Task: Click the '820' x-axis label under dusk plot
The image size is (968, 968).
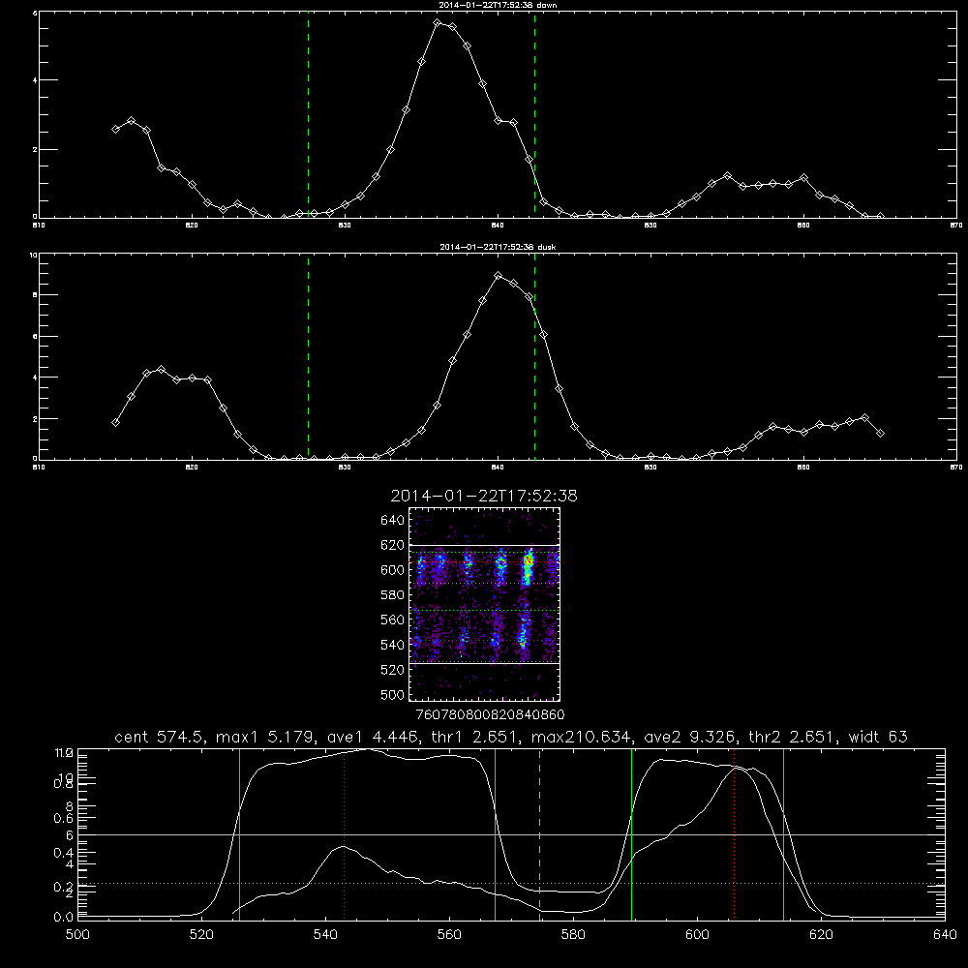Action: point(192,468)
